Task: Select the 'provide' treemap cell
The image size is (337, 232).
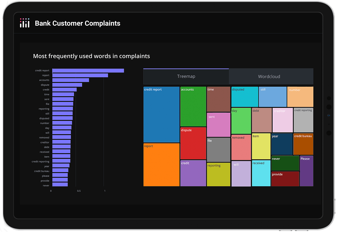Action: [x=285, y=179]
